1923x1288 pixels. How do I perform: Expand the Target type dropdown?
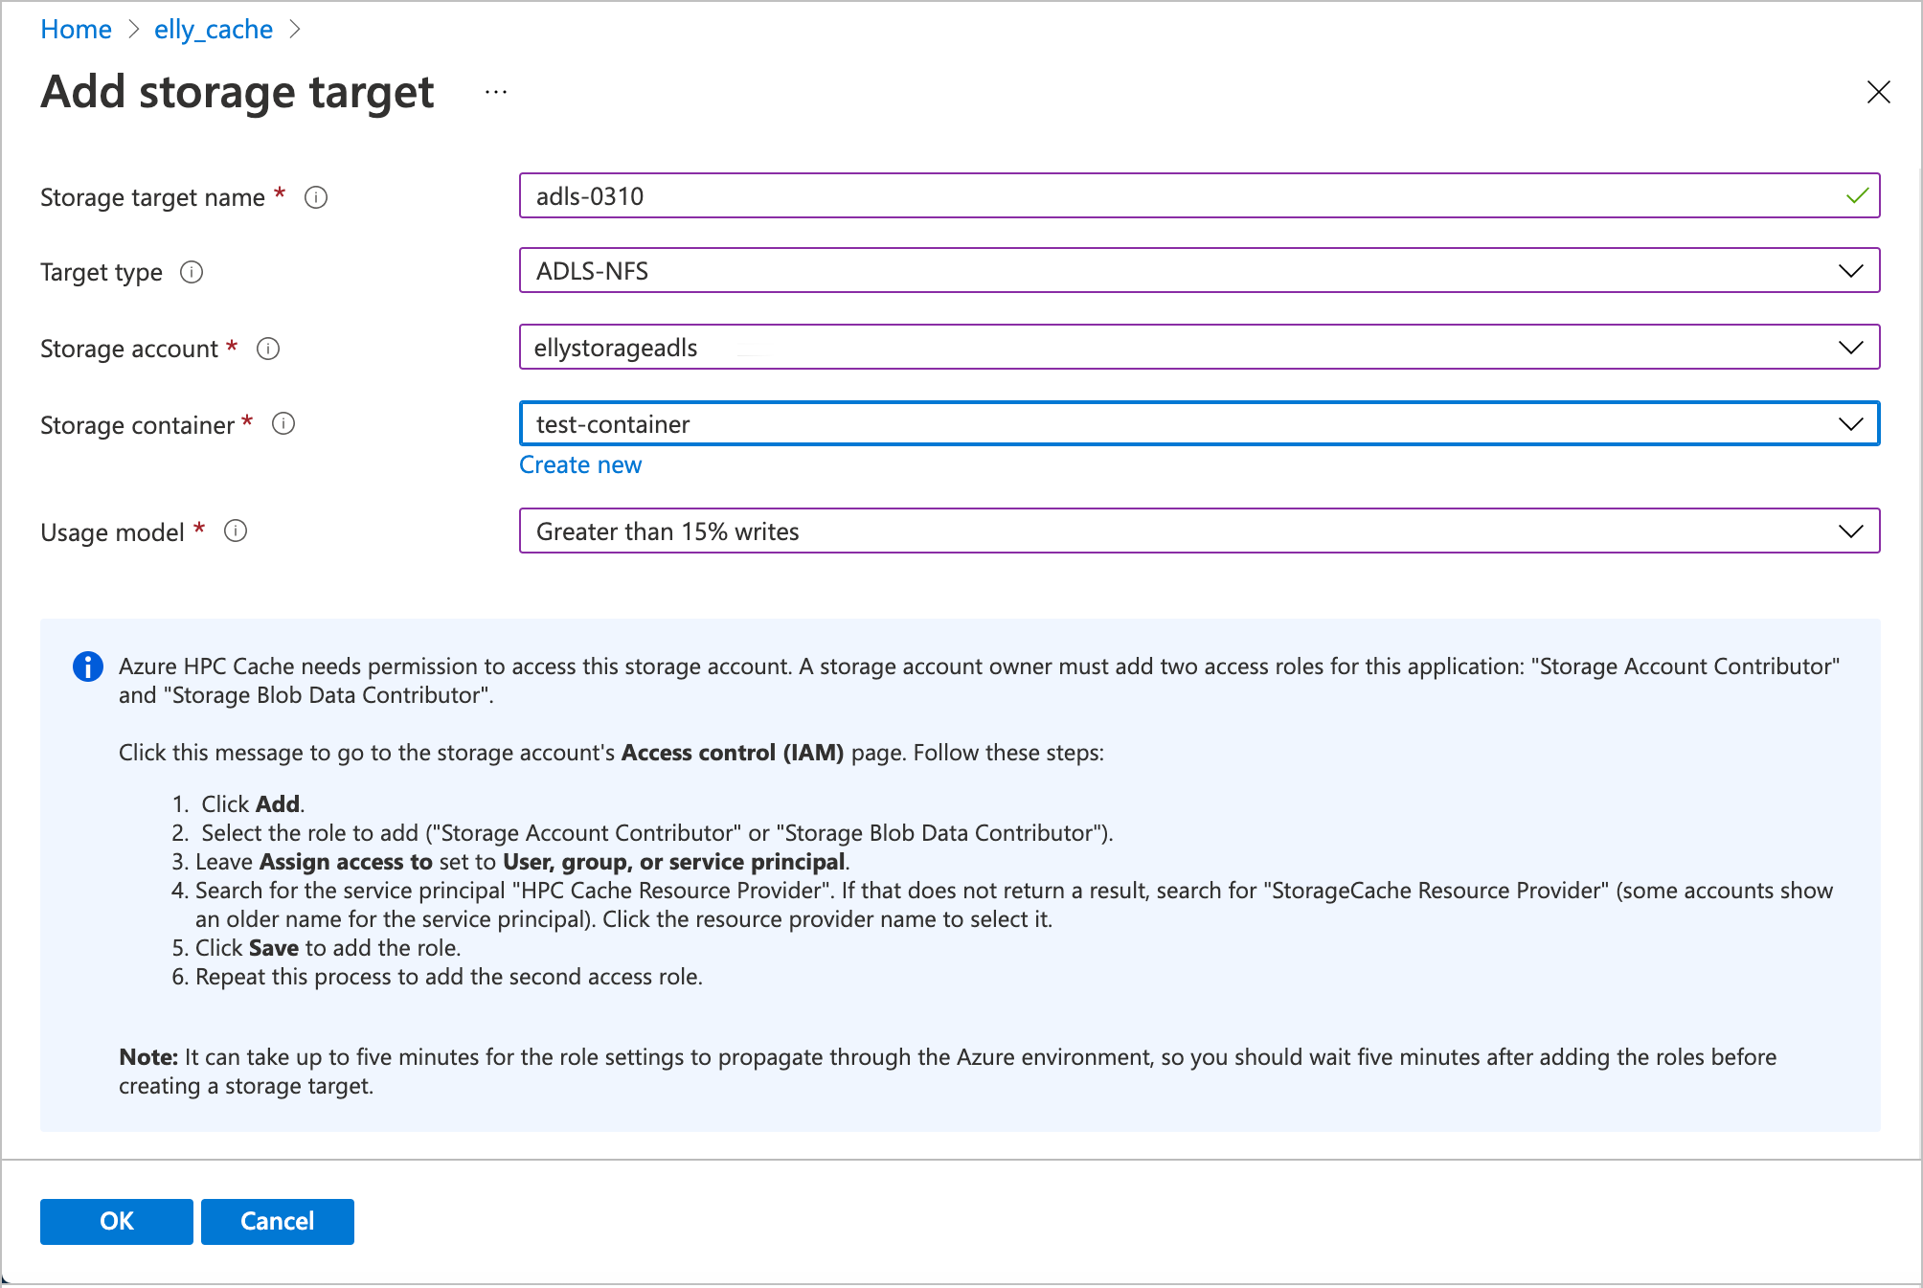click(x=1852, y=270)
